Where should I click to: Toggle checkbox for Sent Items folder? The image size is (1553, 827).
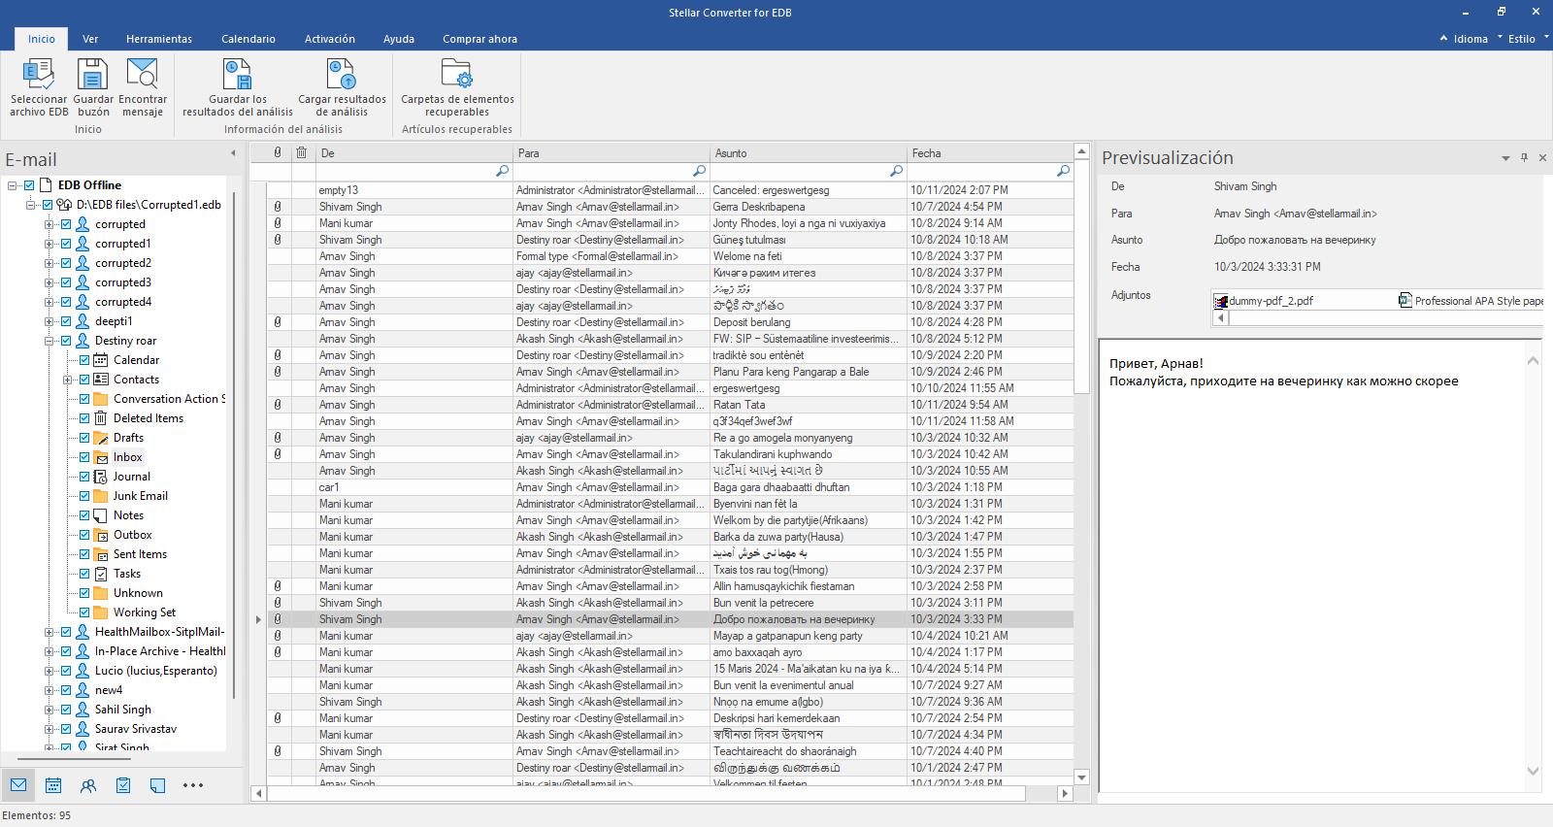click(x=84, y=554)
